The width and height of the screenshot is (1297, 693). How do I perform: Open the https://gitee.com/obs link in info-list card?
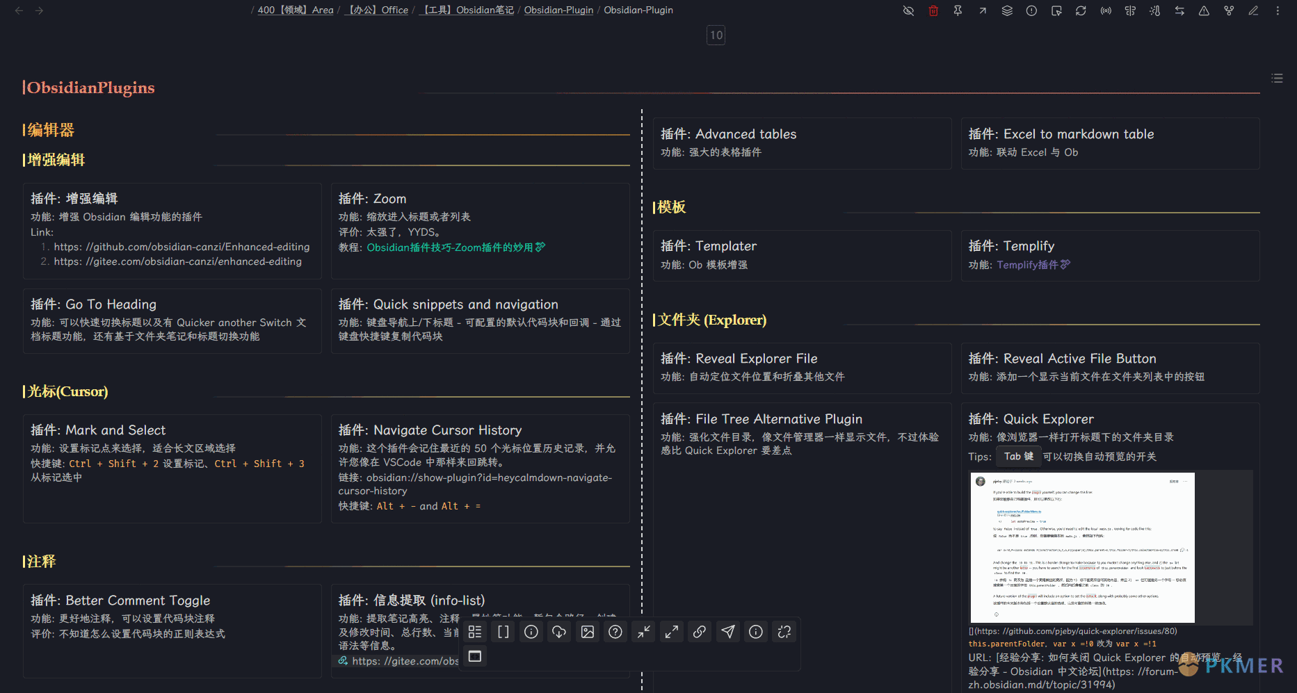[405, 661]
